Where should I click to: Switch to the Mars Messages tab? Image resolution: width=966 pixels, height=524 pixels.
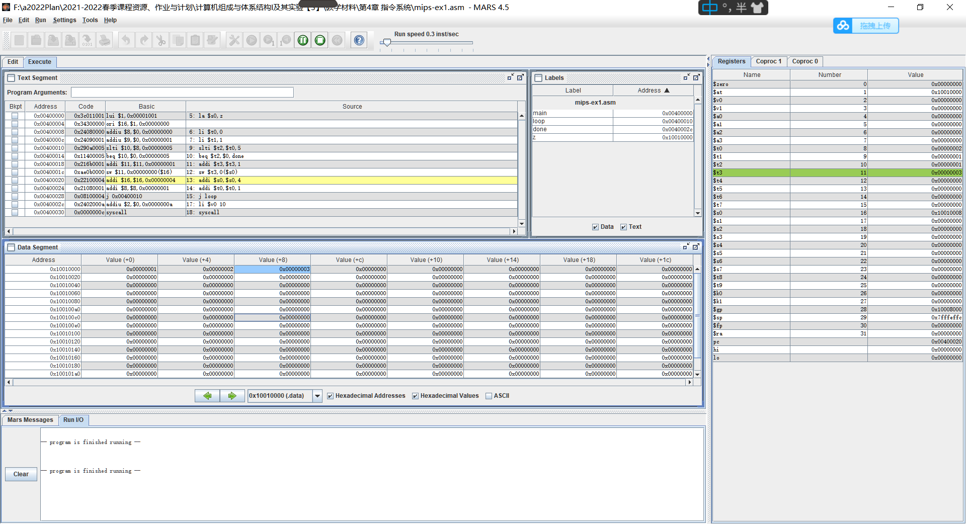click(30, 420)
